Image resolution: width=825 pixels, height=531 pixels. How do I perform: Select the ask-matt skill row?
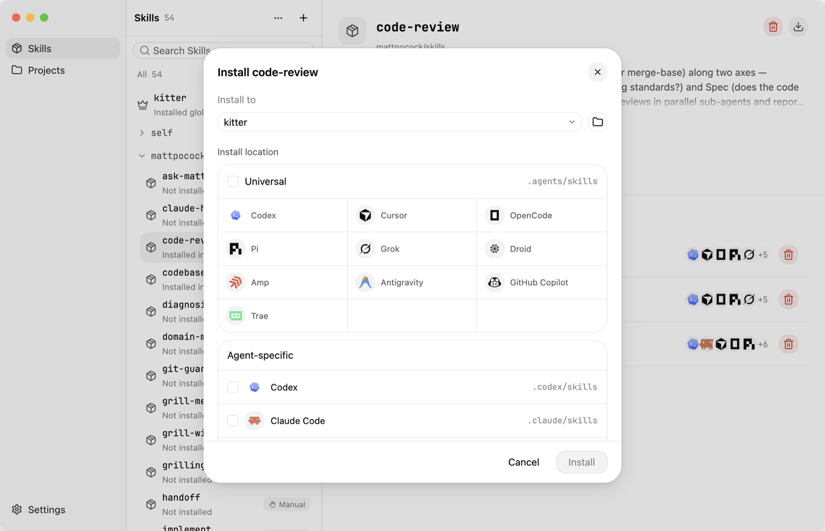coord(172,183)
